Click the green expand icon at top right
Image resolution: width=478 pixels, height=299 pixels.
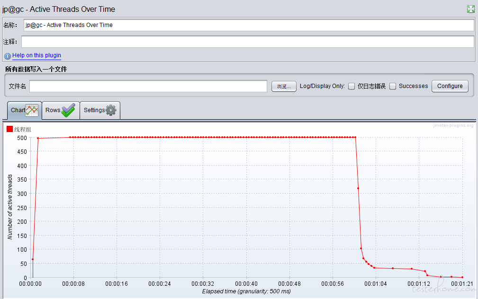[x=470, y=9]
